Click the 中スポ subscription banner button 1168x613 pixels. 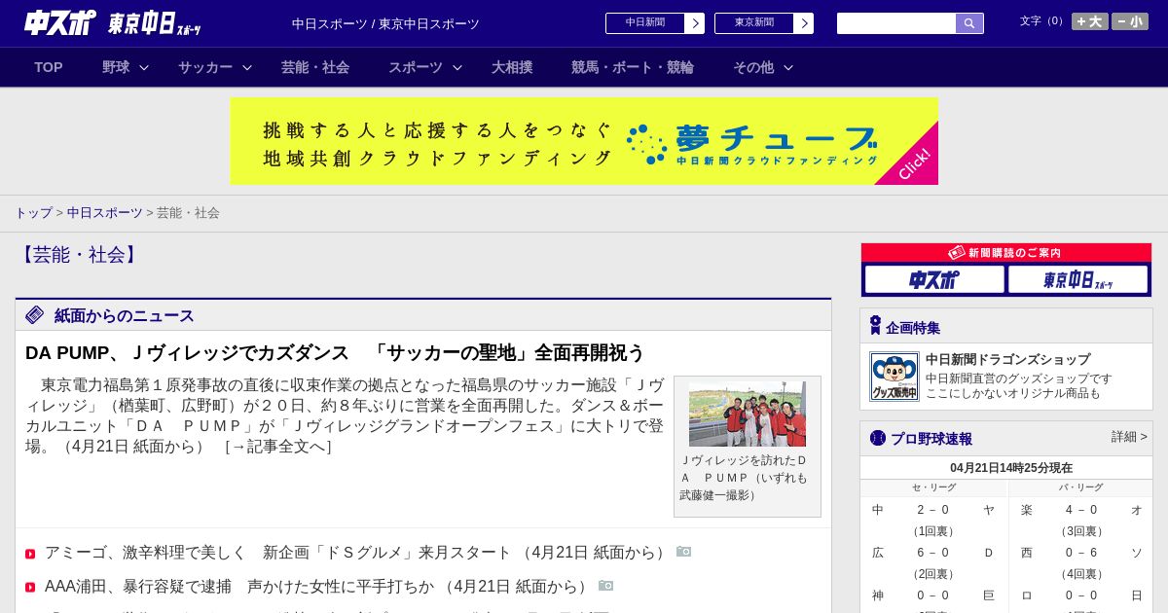[934, 280]
